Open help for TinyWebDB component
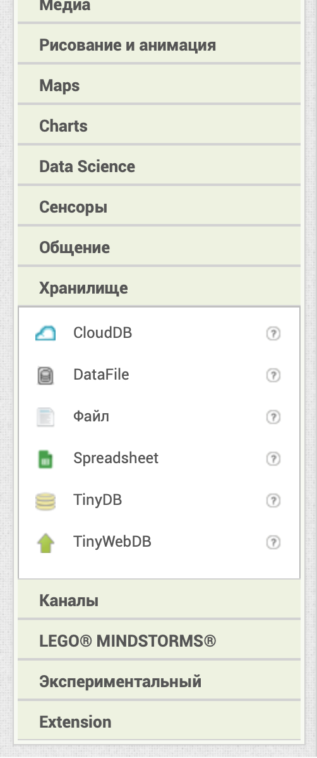 tap(273, 542)
